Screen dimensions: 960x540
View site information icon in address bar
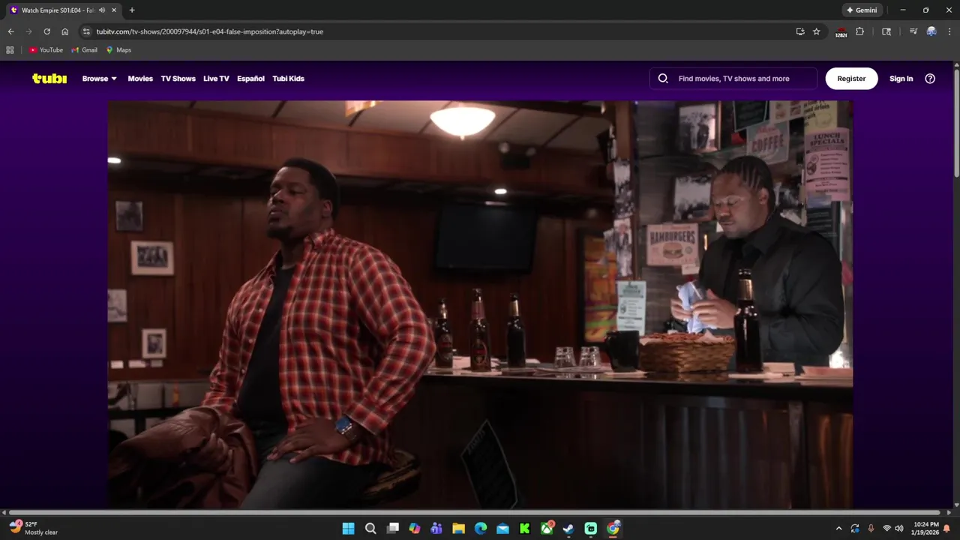coord(86,31)
